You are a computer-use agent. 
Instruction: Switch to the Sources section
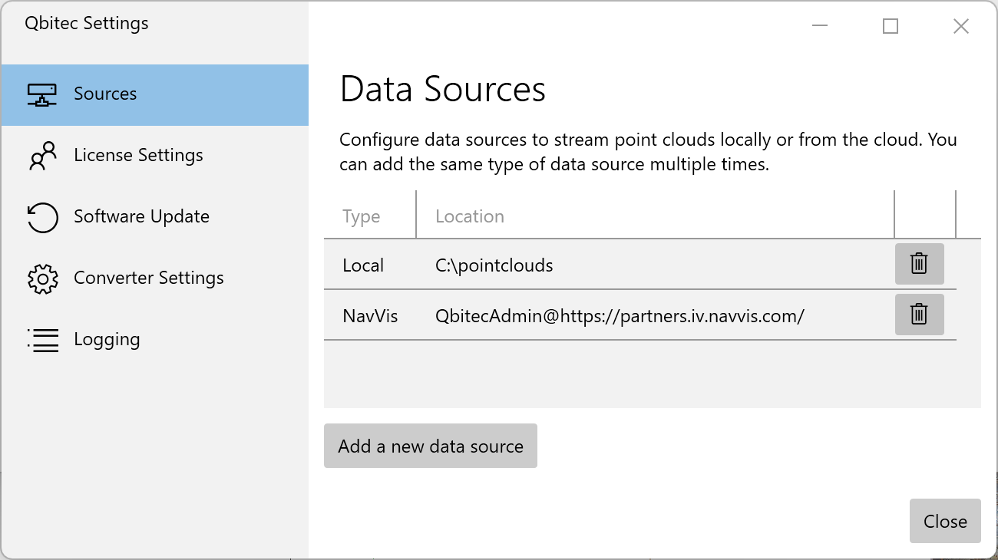click(105, 94)
